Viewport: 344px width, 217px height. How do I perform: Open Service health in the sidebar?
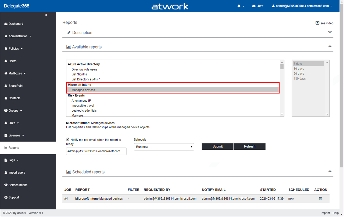16,185
